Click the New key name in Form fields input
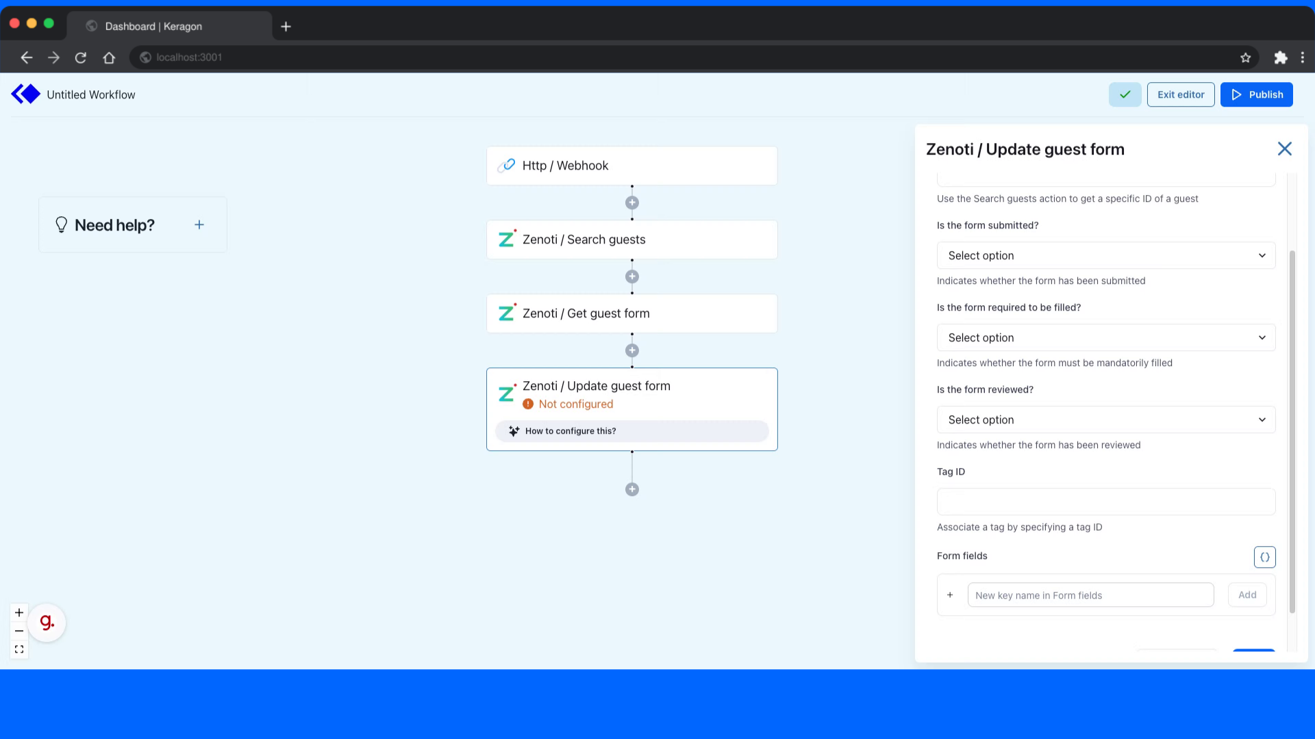Screen dimensions: 1315x739 pos(1090,595)
